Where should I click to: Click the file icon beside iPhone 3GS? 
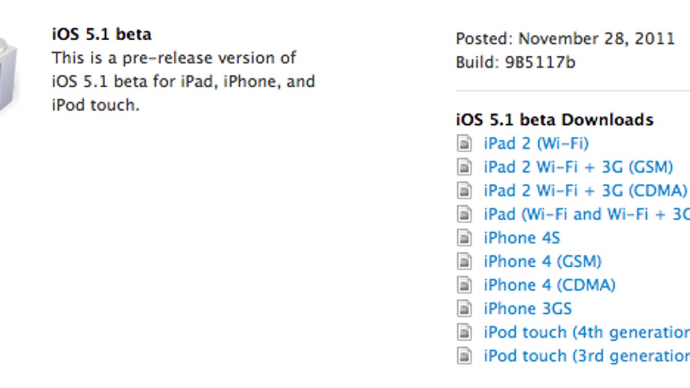pos(464,309)
